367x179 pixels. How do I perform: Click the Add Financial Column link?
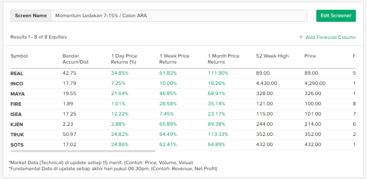(327, 37)
